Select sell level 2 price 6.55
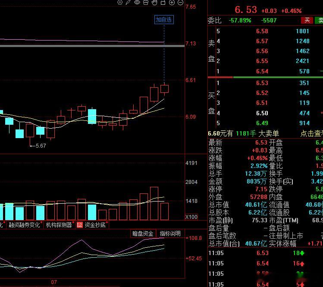The height and width of the screenshot is (287, 323). [x=262, y=61]
